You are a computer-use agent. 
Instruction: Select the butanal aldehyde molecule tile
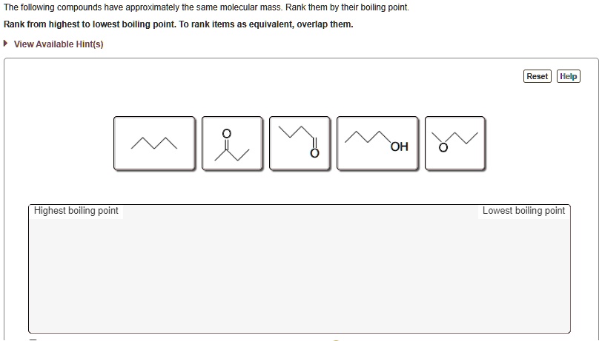300,143
